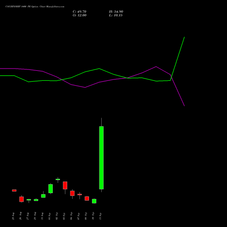
Task: Select the close value C: 49.70
Action: [x=79, y=12]
